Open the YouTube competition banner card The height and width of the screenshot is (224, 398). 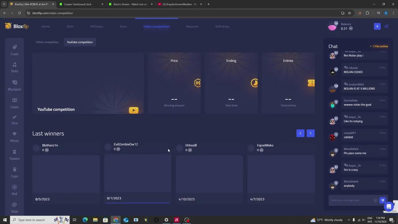click(88, 83)
